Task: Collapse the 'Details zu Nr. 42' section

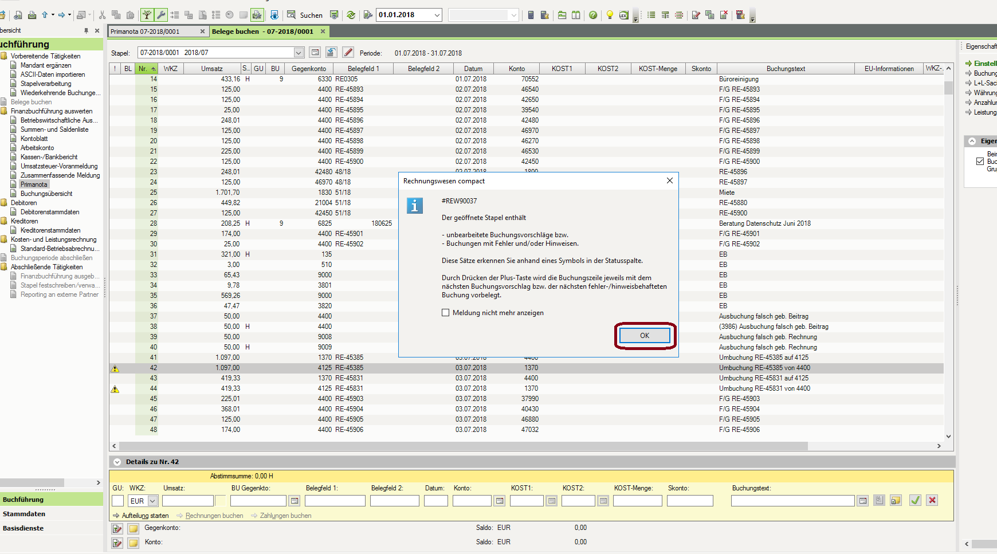Action: tap(117, 462)
